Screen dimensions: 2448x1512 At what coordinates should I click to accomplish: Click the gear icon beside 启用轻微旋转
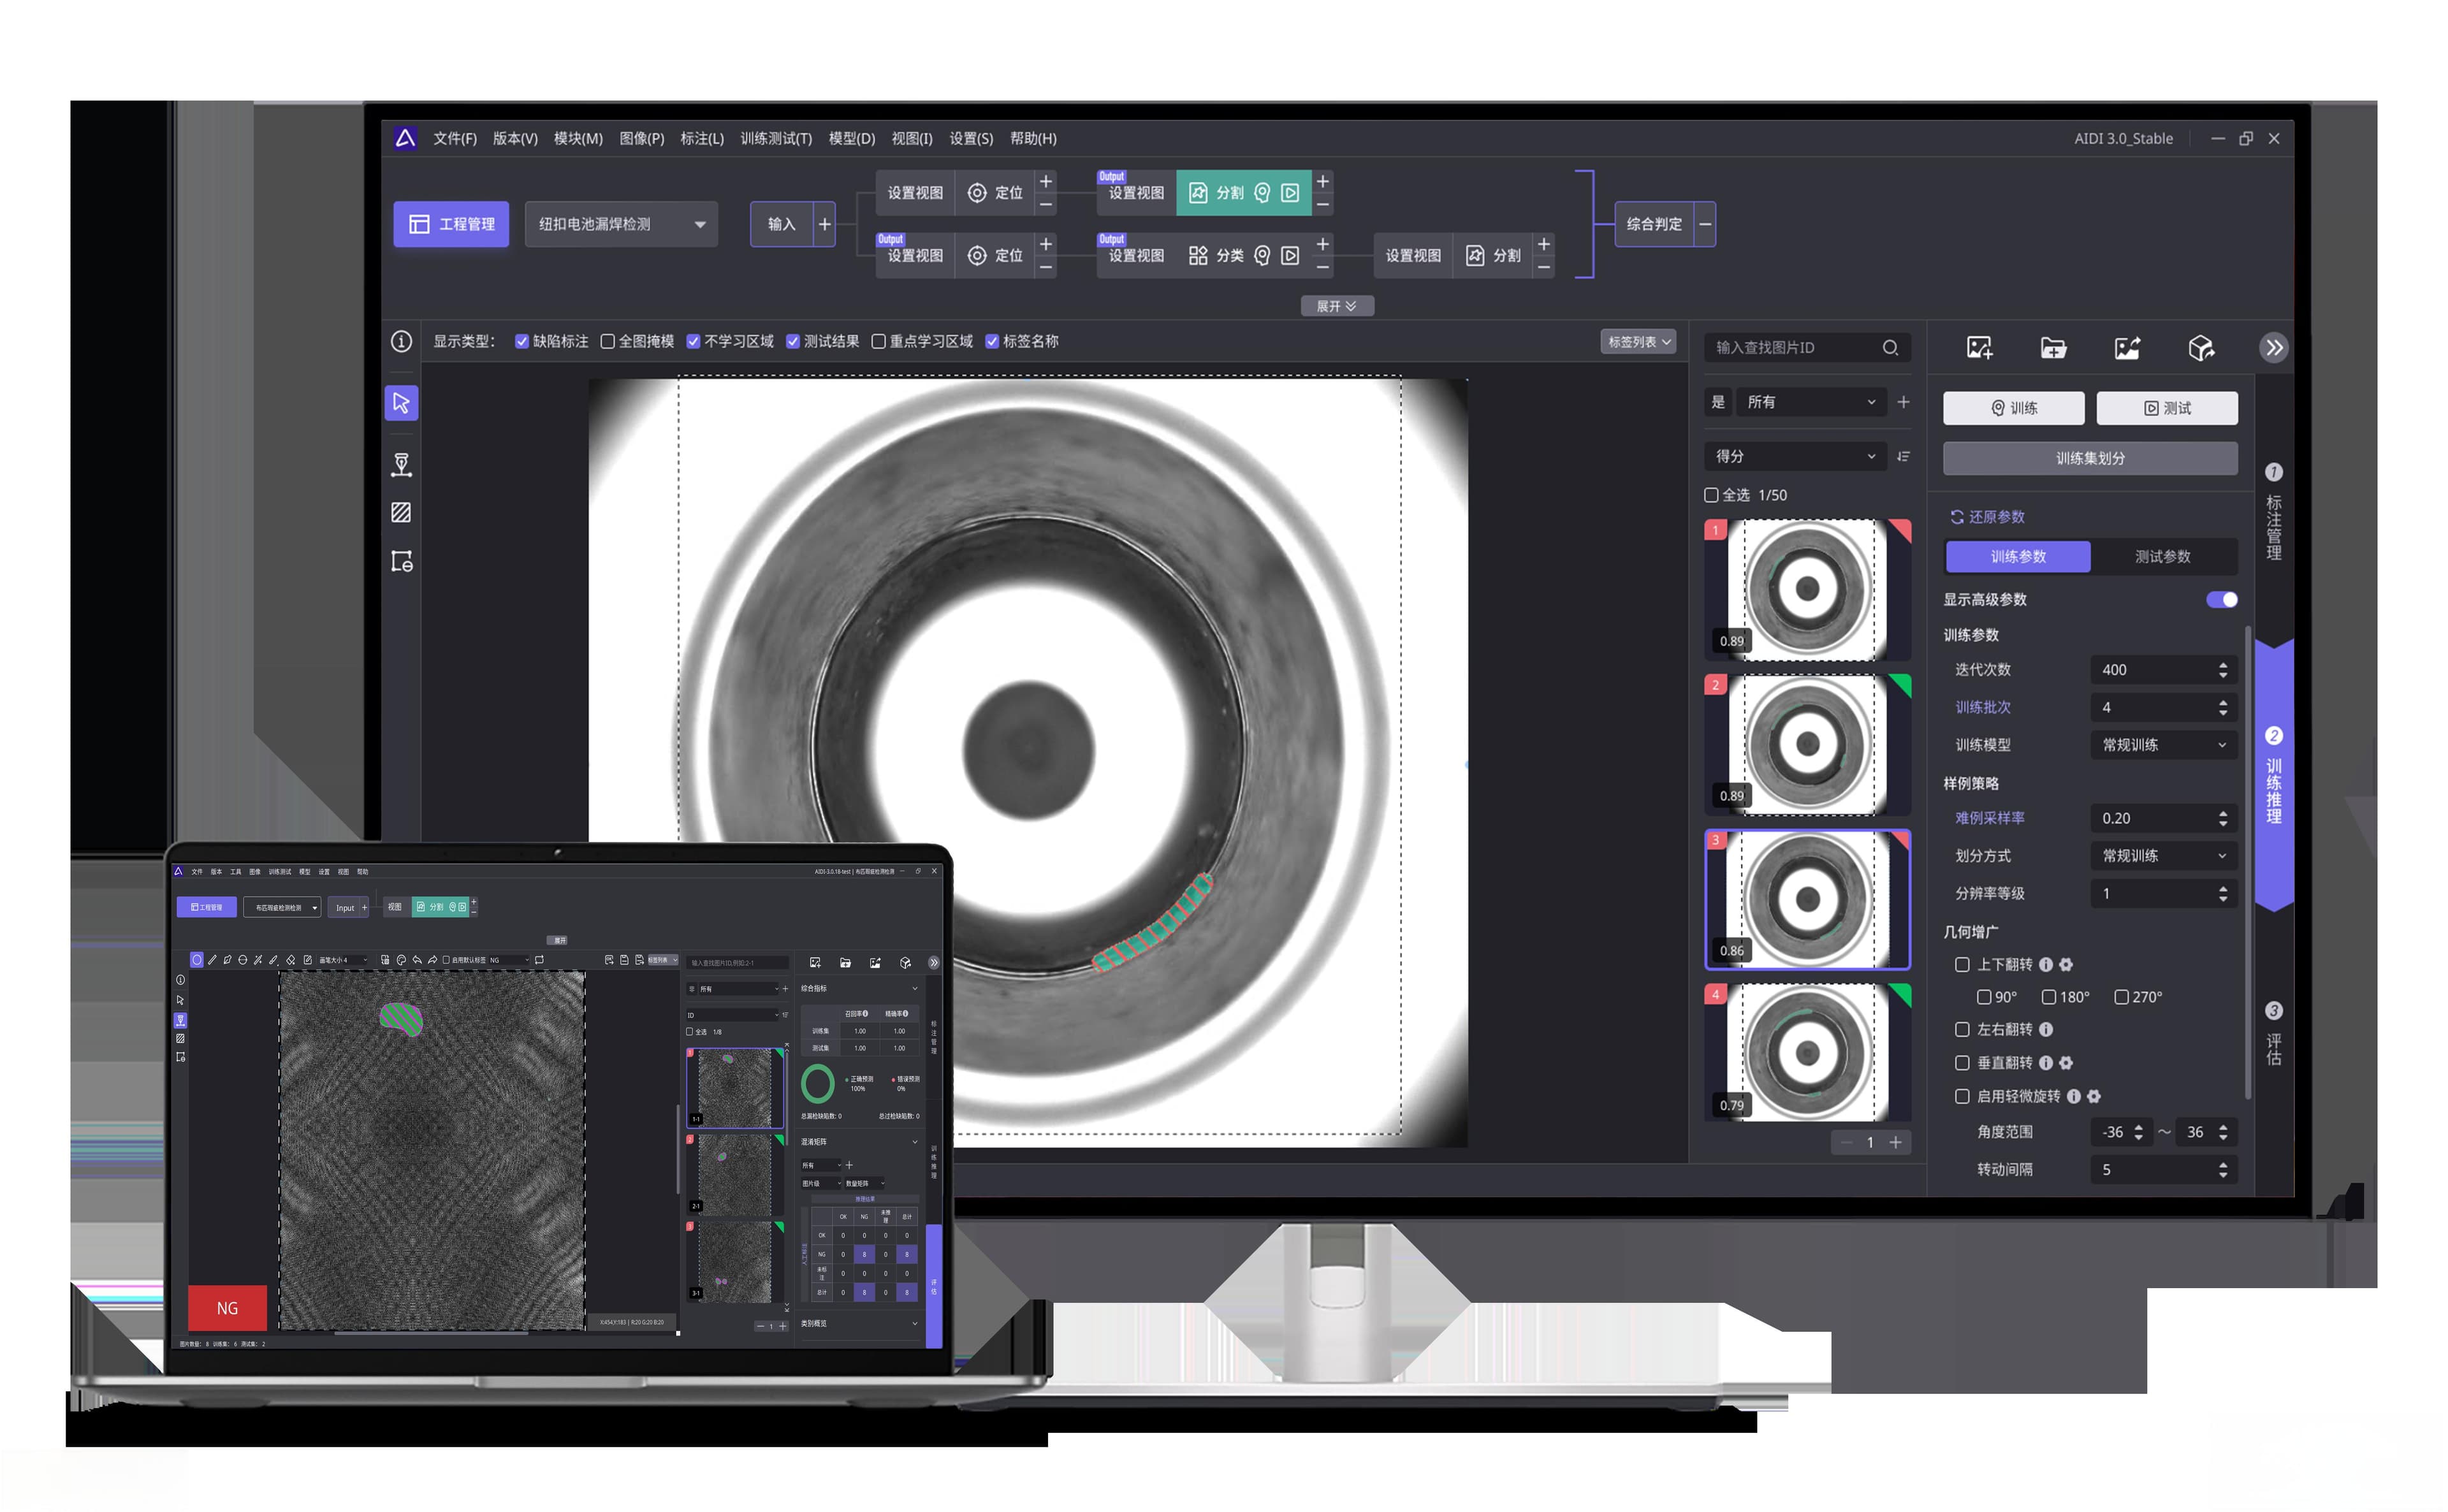tap(2094, 1097)
